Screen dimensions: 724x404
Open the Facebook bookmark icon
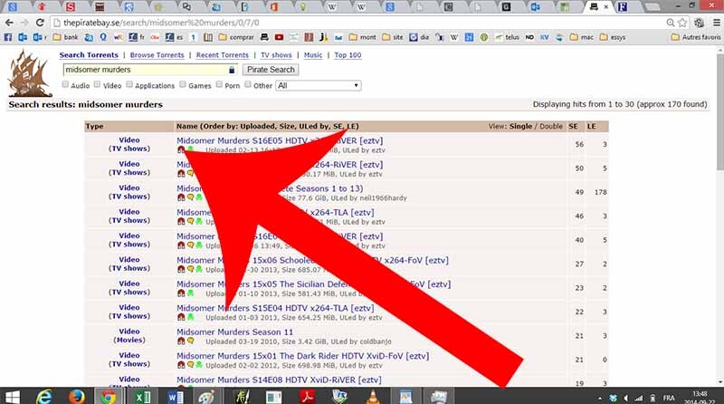point(8,37)
